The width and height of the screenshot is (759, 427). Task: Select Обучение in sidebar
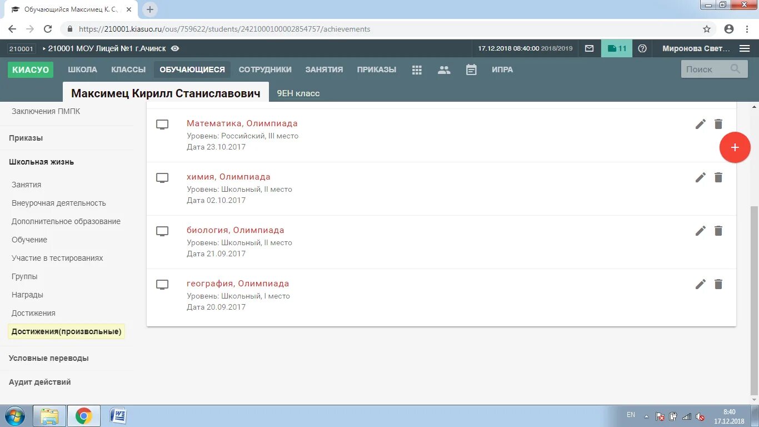tap(29, 240)
